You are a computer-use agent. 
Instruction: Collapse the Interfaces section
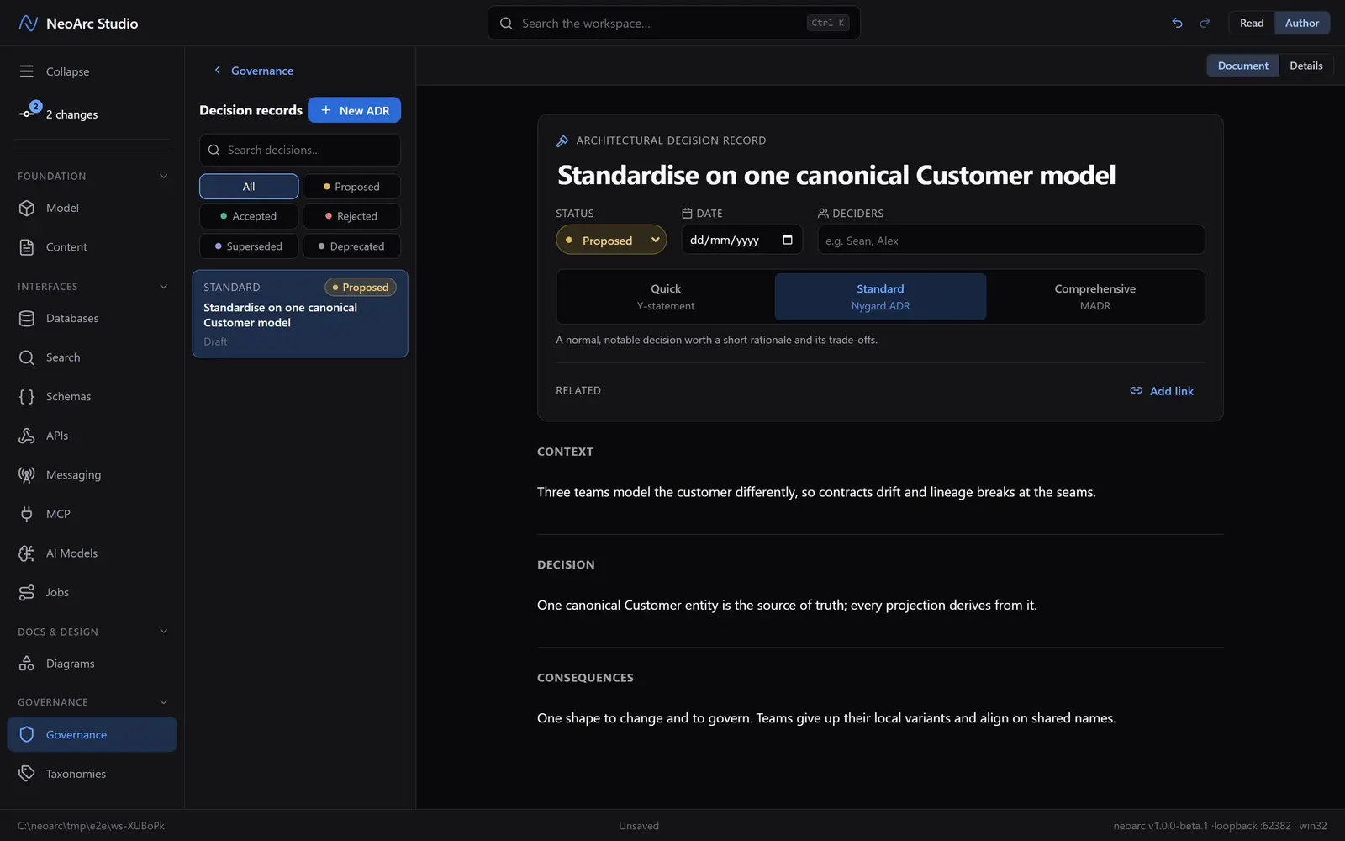click(x=164, y=287)
